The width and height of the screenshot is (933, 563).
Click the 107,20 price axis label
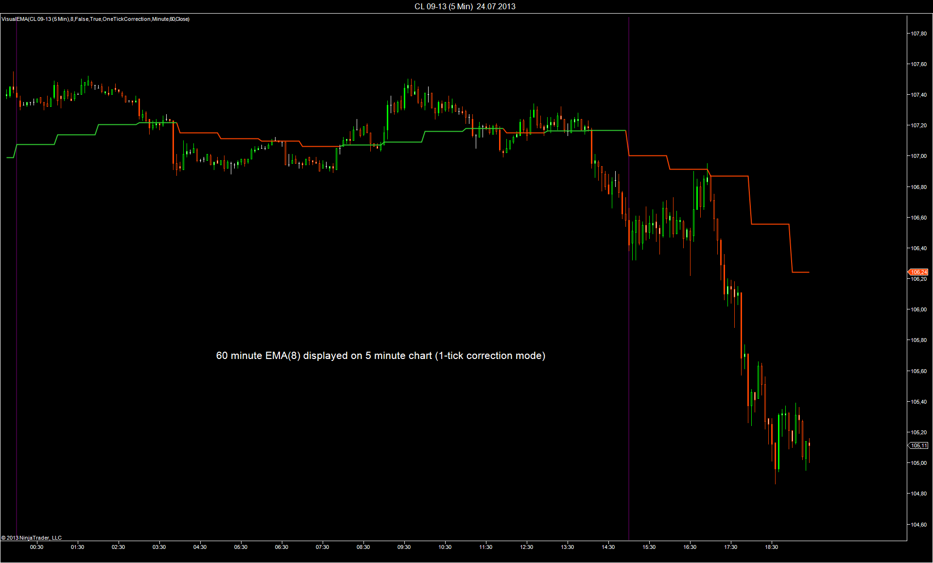click(x=918, y=125)
